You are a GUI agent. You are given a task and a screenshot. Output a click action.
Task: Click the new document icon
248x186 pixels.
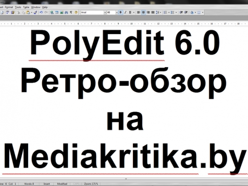point(2,12)
